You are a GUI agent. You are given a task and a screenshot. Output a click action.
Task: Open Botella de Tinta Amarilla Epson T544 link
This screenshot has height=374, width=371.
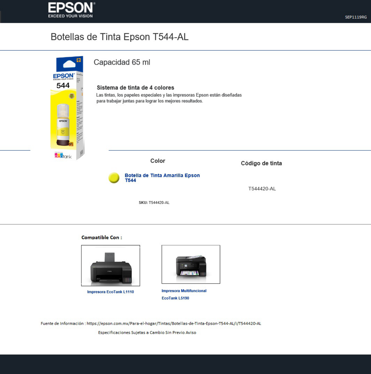pos(162,178)
